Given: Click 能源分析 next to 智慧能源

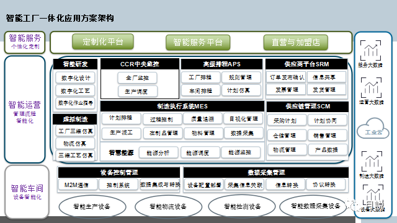Looking at the screenshot, I should pos(158,153).
